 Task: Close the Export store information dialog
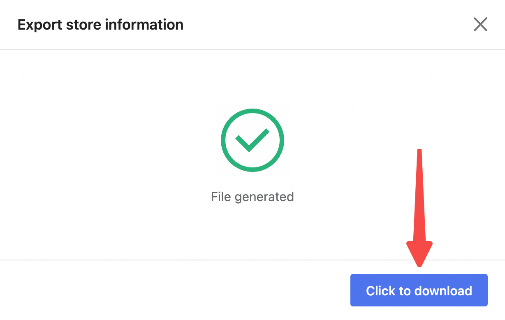tap(480, 25)
